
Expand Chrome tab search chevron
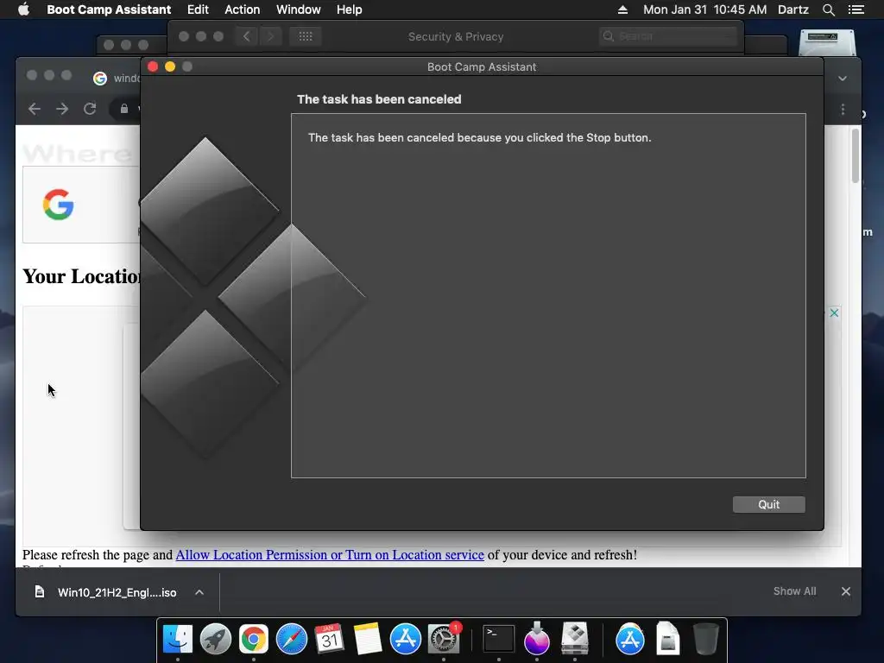point(843,79)
